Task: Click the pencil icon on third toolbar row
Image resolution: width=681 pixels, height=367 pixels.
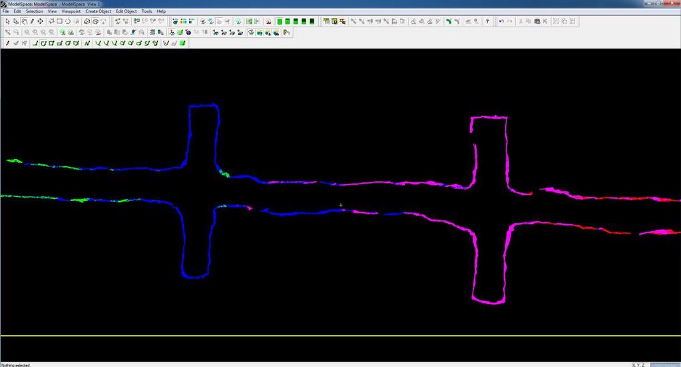Action: point(7,43)
